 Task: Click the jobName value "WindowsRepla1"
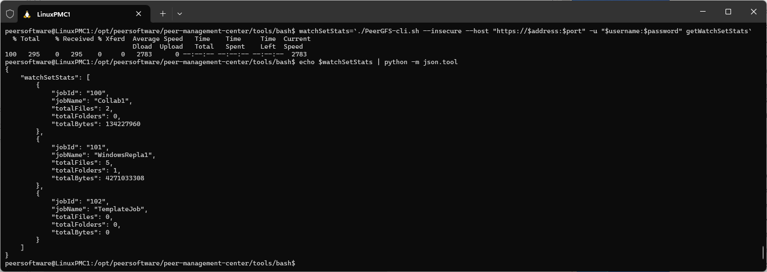[124, 155]
